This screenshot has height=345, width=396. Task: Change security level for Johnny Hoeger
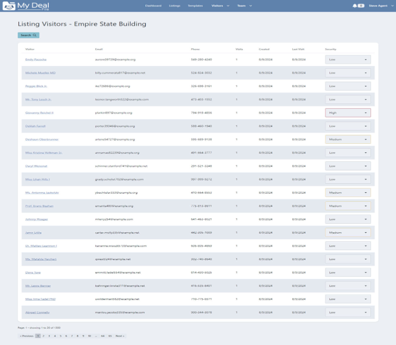[348, 219]
